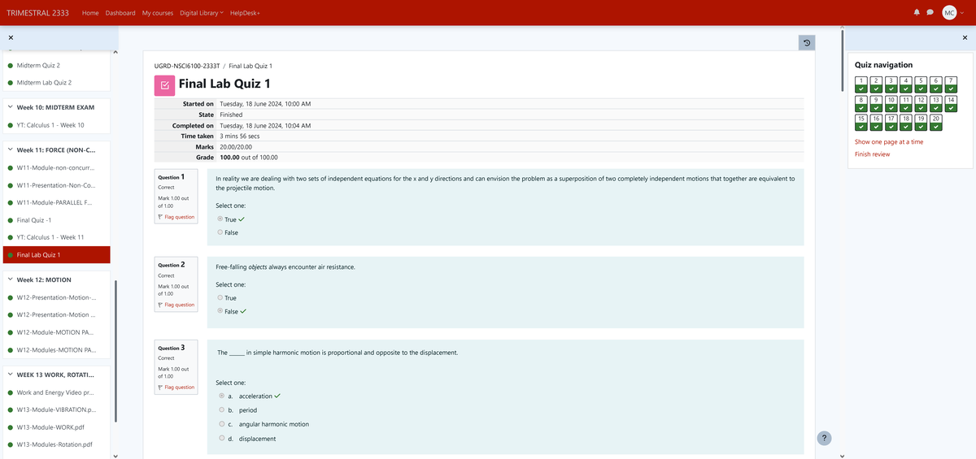The height and width of the screenshot is (459, 976).
Task: Select option b. period
Action: click(x=222, y=410)
